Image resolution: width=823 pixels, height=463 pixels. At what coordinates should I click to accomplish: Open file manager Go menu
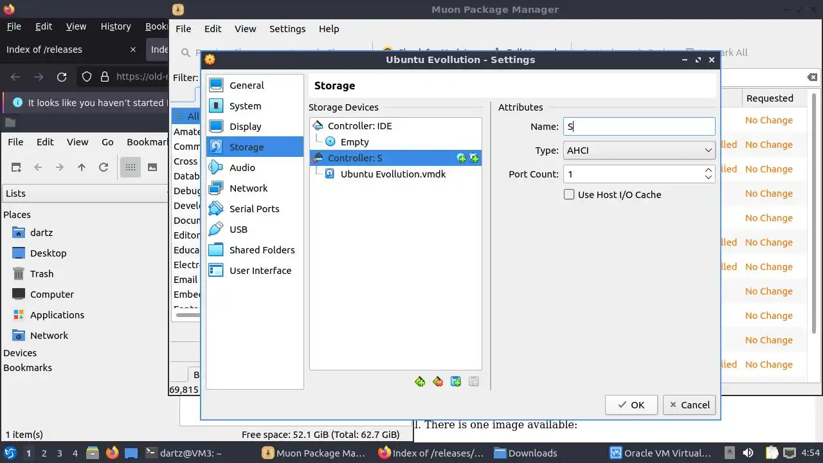coord(107,142)
